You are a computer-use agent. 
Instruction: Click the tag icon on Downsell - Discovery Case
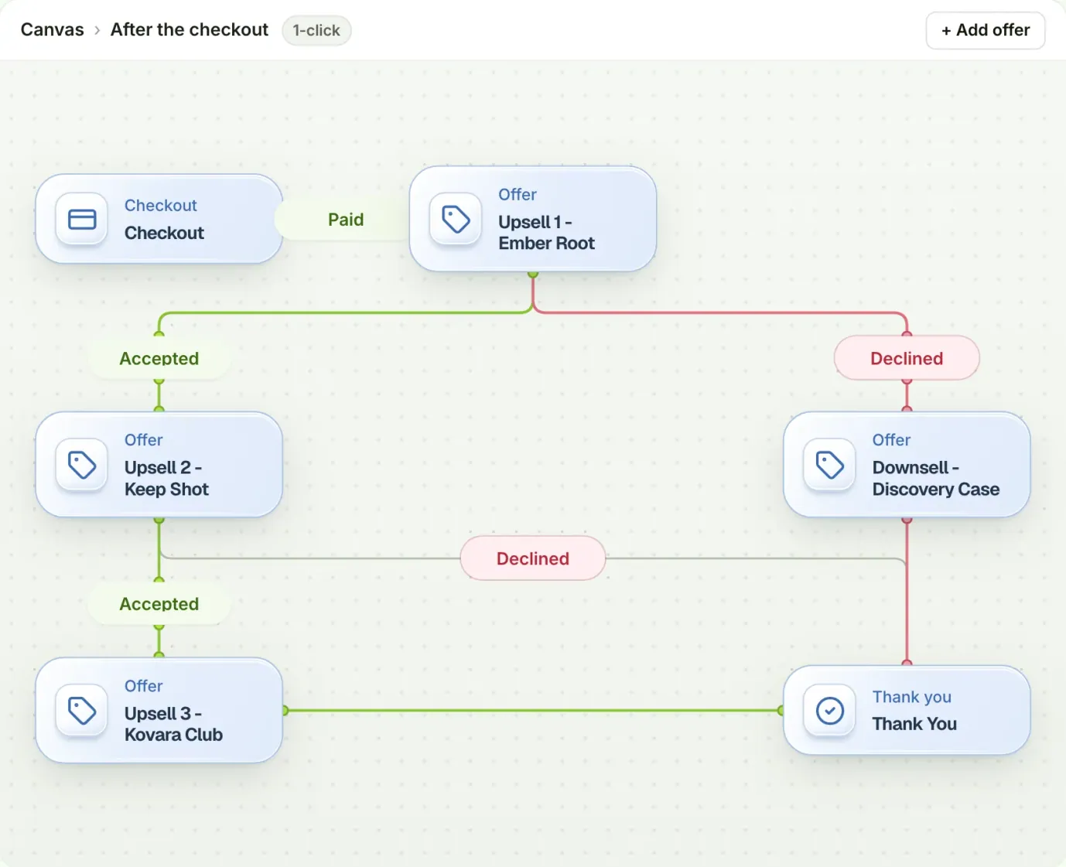tap(830, 465)
